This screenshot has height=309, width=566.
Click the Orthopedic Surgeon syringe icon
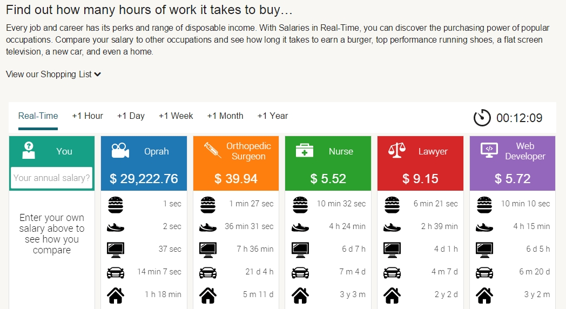(x=213, y=150)
